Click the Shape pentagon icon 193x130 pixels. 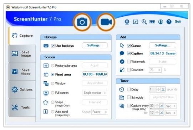45,102
